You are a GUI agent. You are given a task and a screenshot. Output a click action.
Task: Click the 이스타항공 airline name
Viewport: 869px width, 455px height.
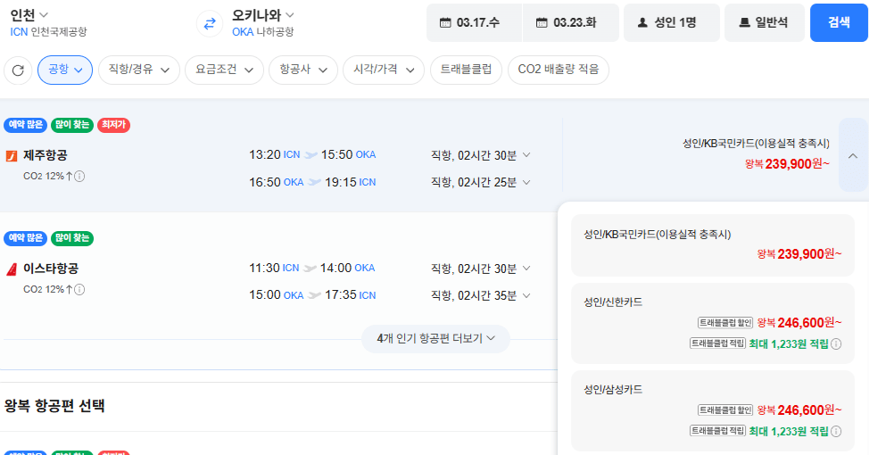[51, 269]
